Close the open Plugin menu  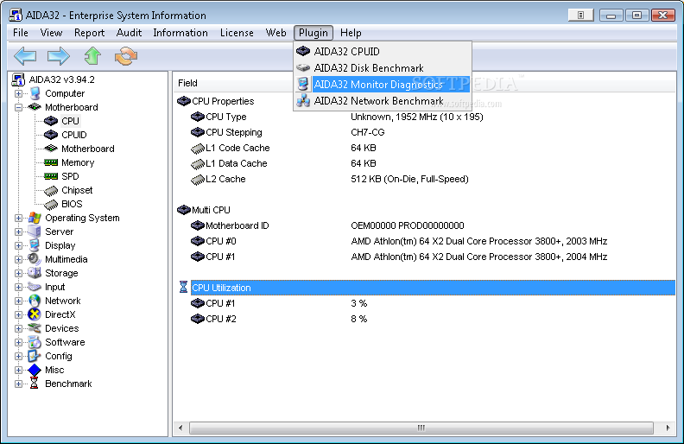click(x=313, y=33)
